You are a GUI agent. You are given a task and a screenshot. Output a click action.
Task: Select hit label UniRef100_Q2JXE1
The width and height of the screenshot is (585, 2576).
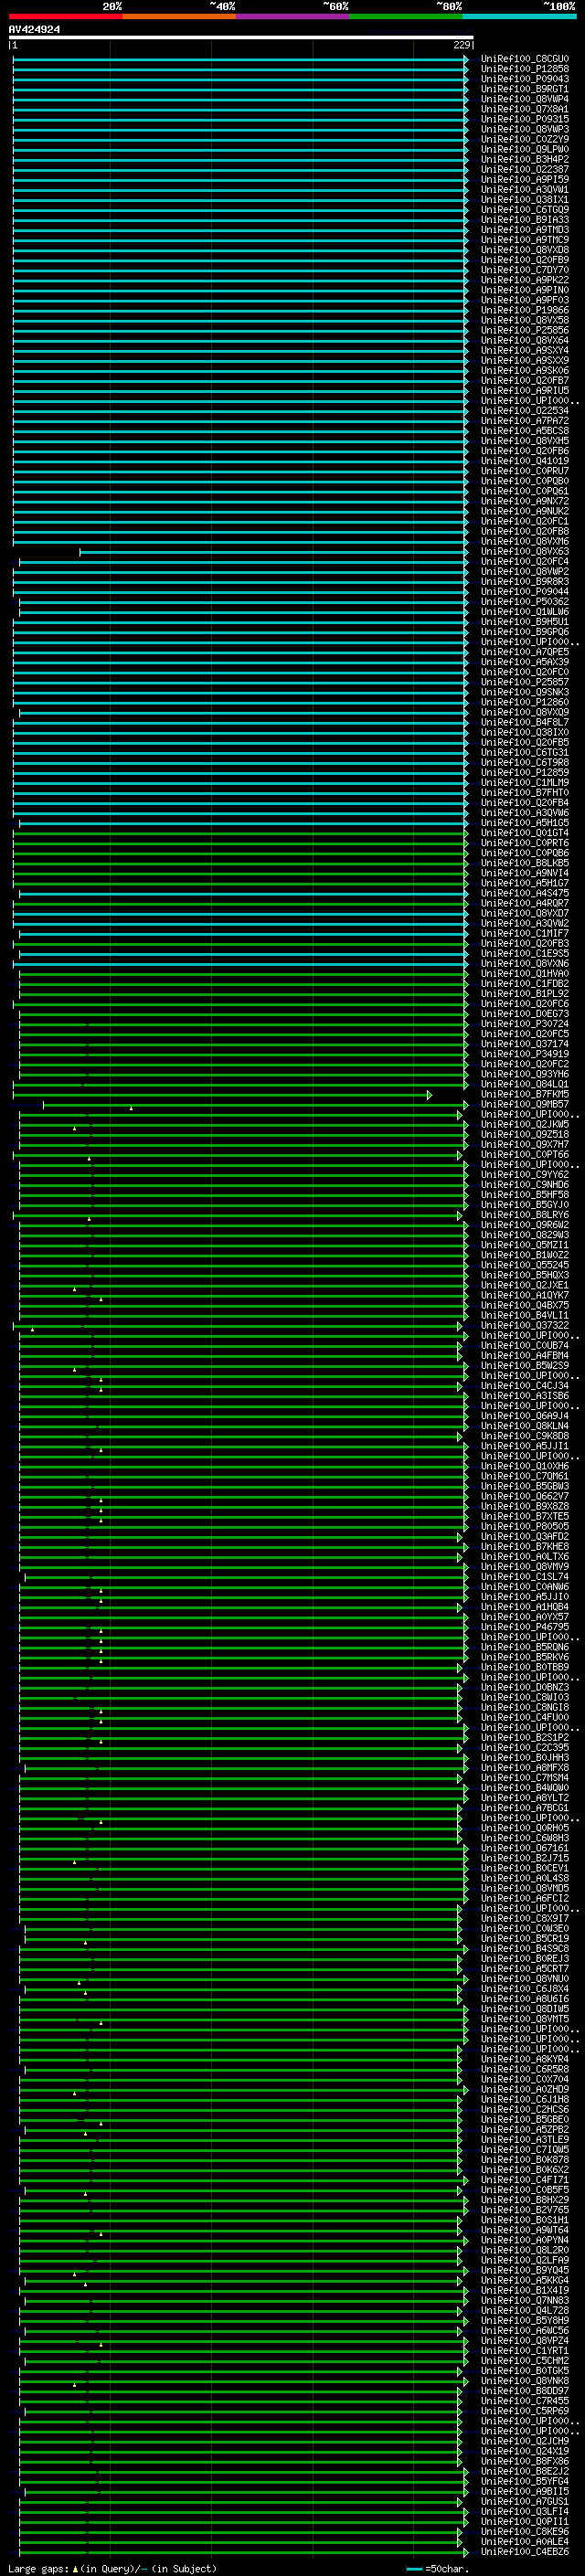(524, 1285)
